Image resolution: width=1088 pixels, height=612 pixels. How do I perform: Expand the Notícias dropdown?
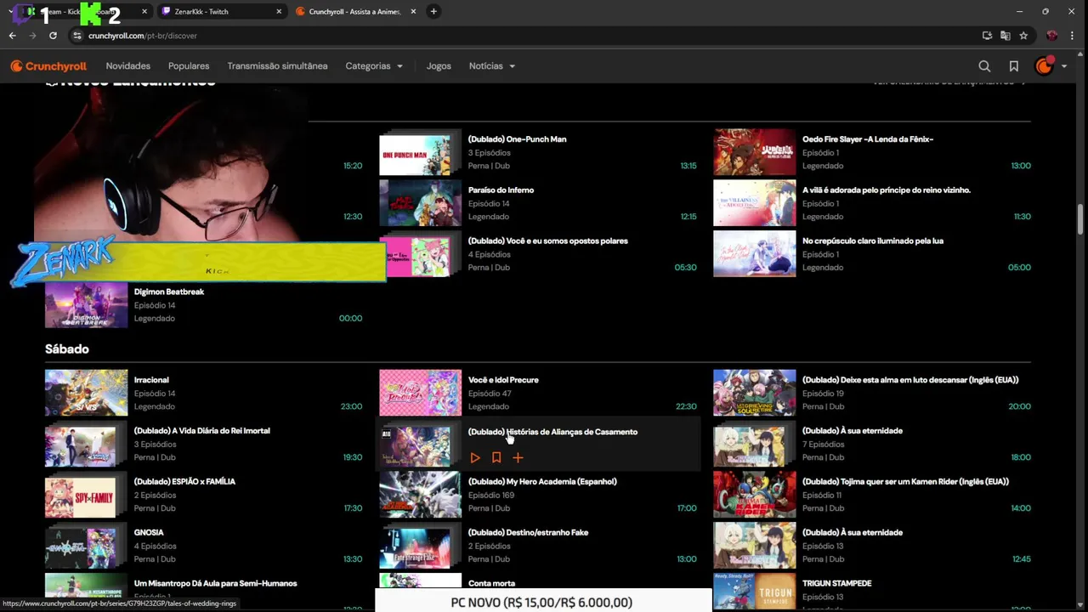tap(492, 66)
